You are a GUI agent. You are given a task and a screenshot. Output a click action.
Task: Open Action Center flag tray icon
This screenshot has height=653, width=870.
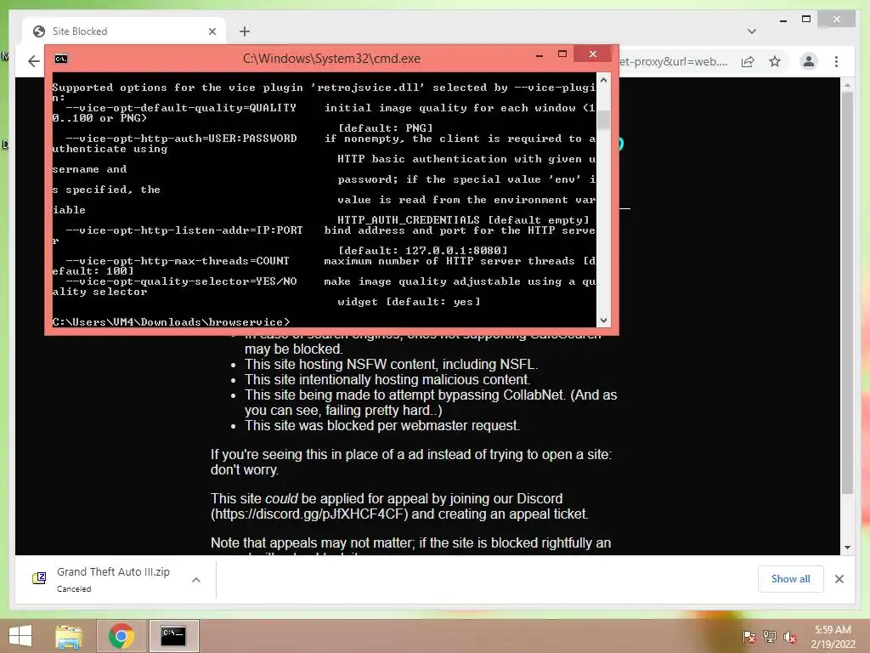(749, 637)
